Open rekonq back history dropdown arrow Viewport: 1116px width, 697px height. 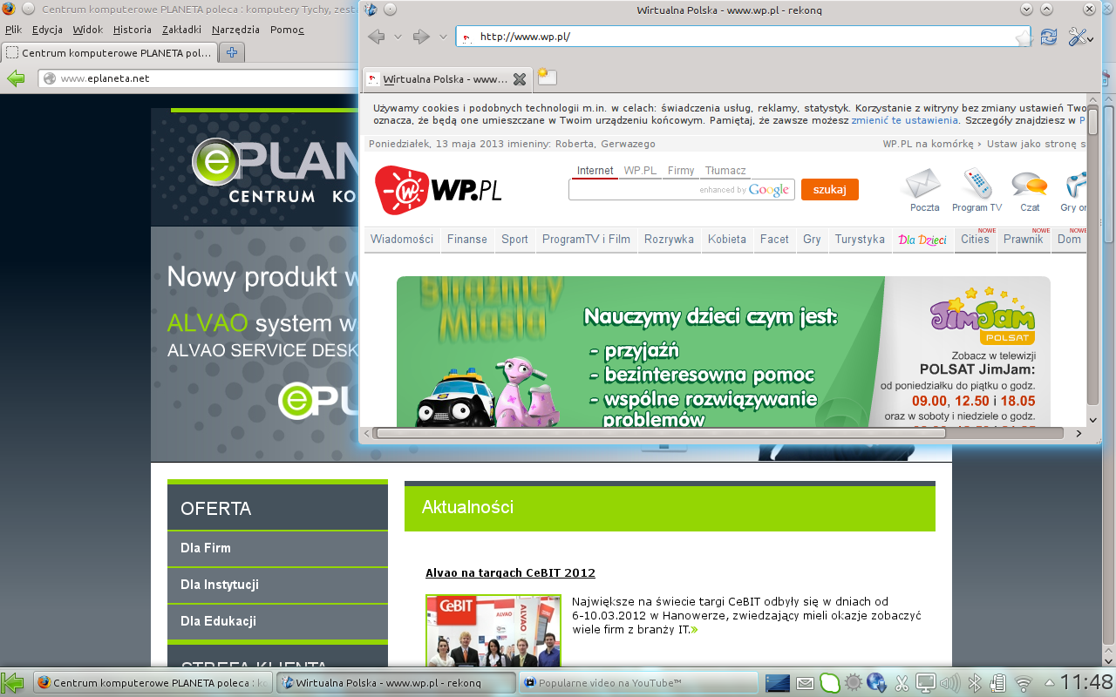(398, 37)
